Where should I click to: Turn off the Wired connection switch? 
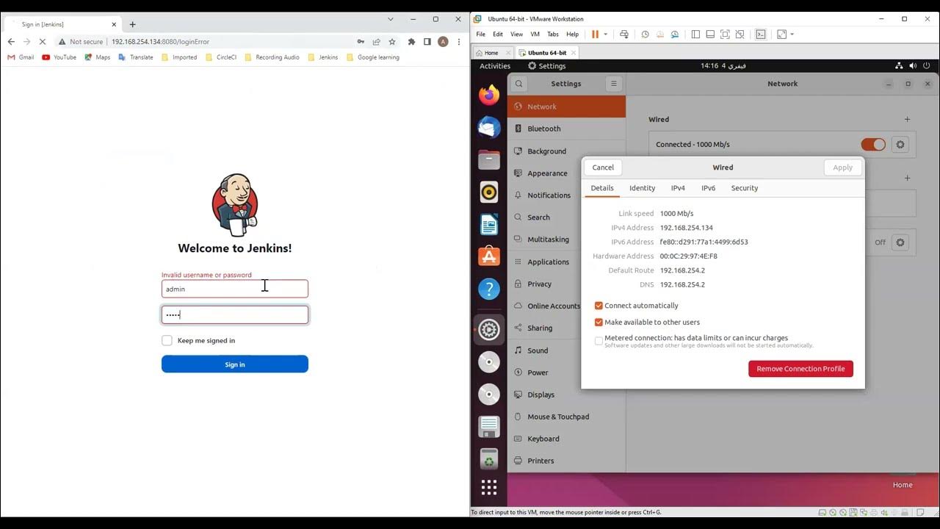tap(873, 145)
